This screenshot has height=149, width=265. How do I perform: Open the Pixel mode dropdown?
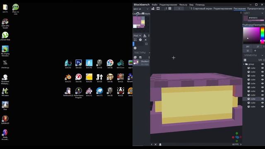[x=137, y=36]
